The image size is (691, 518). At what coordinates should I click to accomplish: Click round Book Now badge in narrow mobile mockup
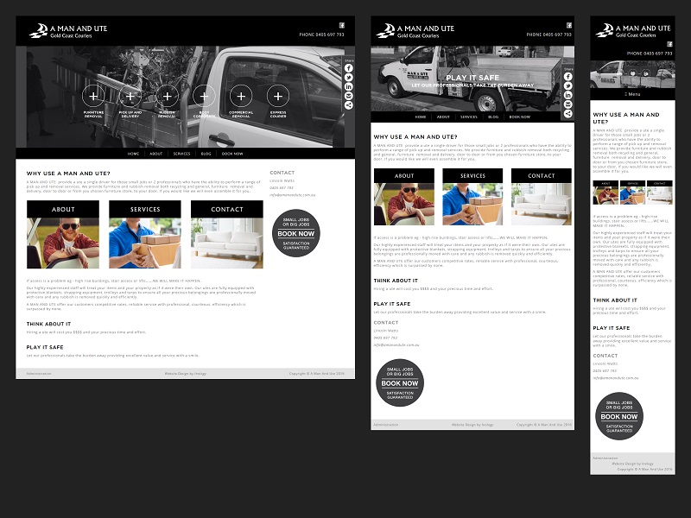pyautogui.click(x=618, y=417)
